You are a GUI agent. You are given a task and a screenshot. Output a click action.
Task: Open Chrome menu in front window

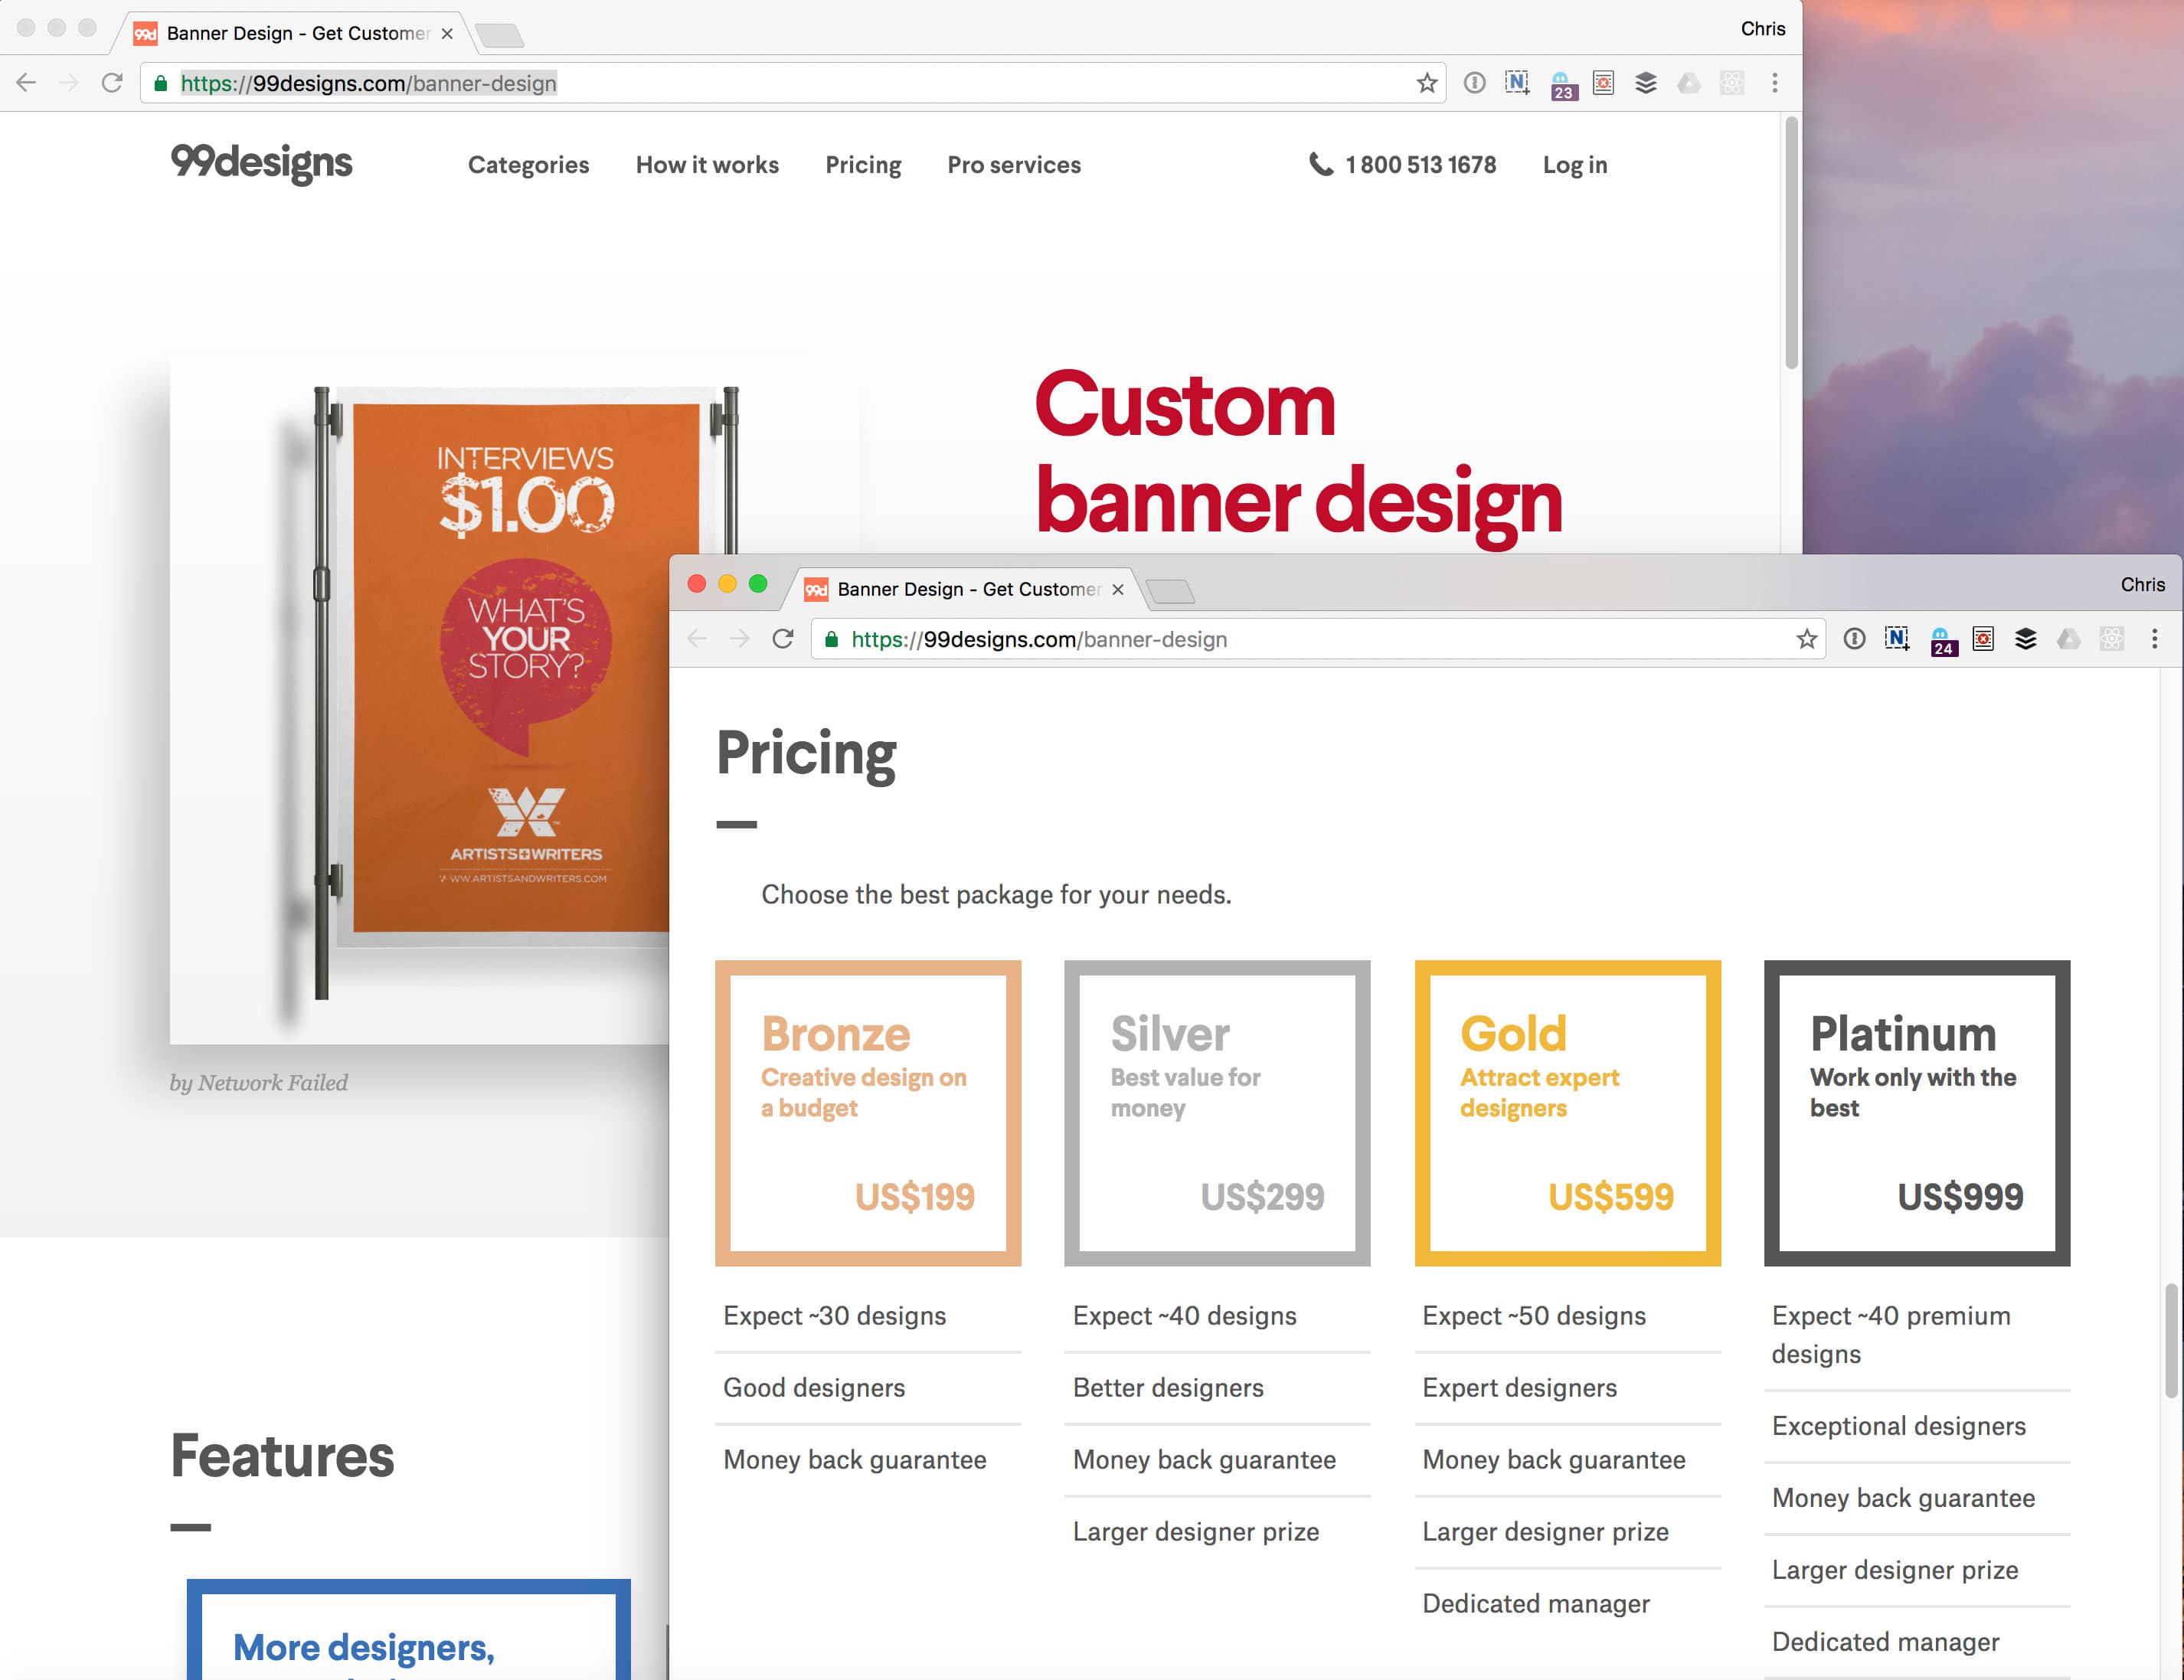[2154, 639]
